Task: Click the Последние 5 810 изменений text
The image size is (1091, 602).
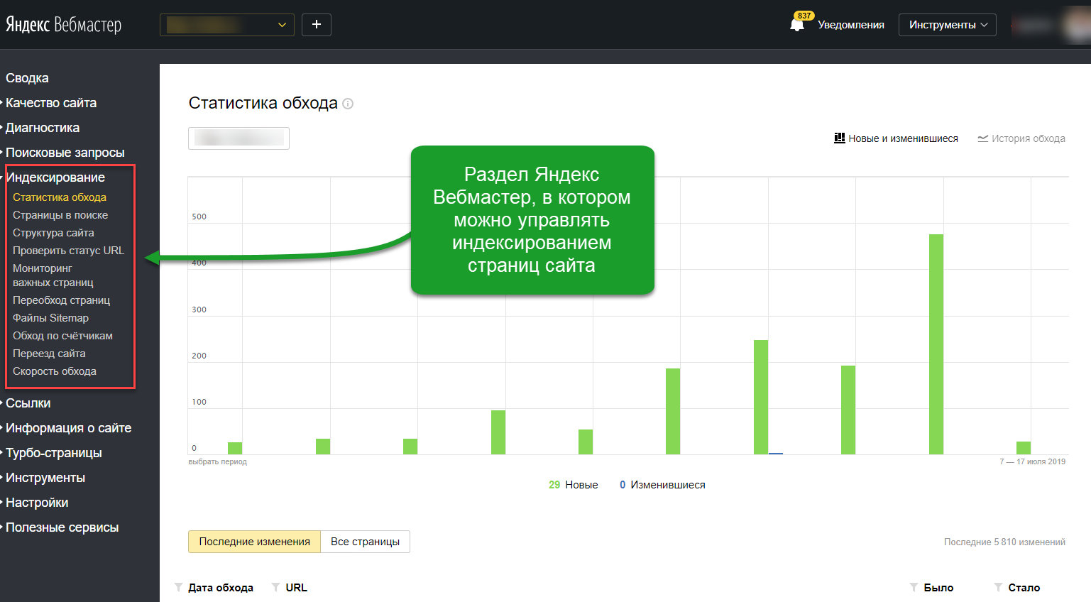Action: point(1004,542)
